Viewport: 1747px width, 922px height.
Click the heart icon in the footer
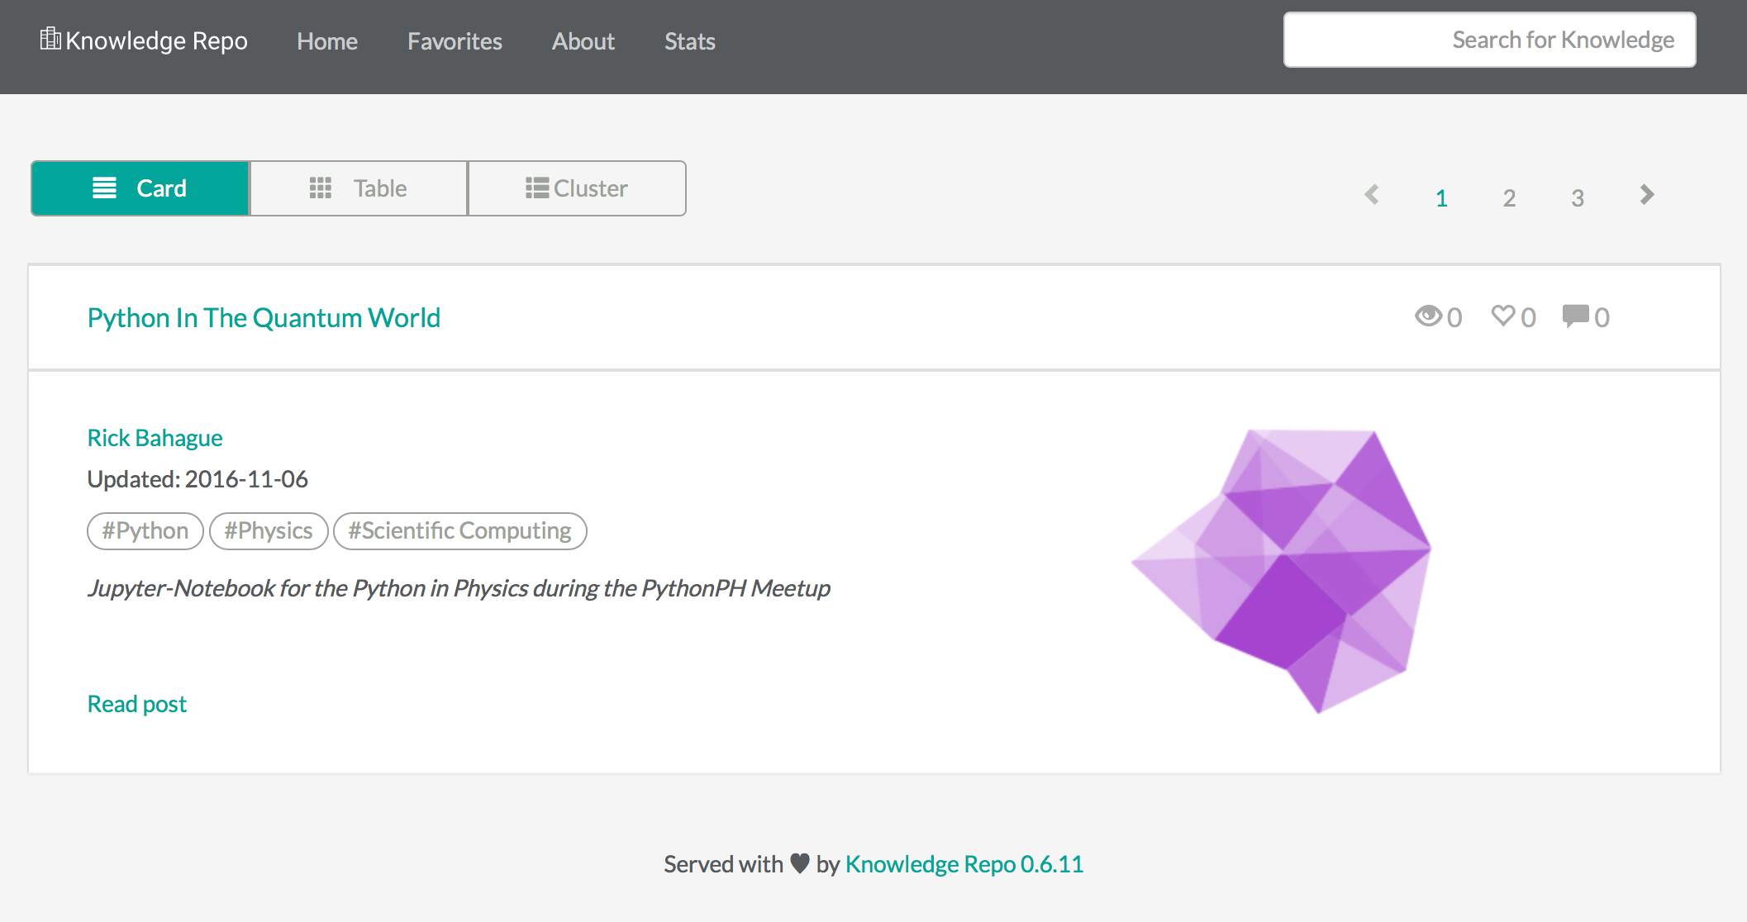tap(798, 863)
